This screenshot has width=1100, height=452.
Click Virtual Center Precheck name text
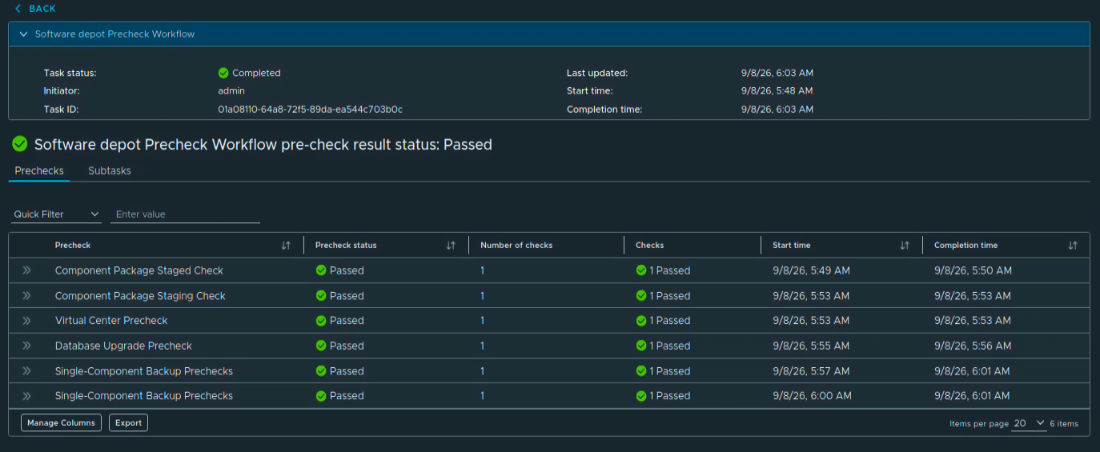111,321
